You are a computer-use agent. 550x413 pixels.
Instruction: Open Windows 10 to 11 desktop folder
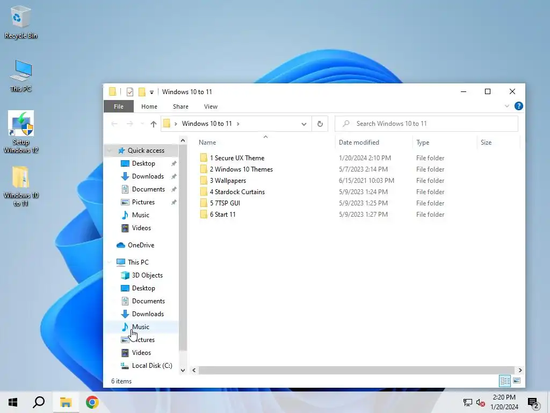point(21,186)
